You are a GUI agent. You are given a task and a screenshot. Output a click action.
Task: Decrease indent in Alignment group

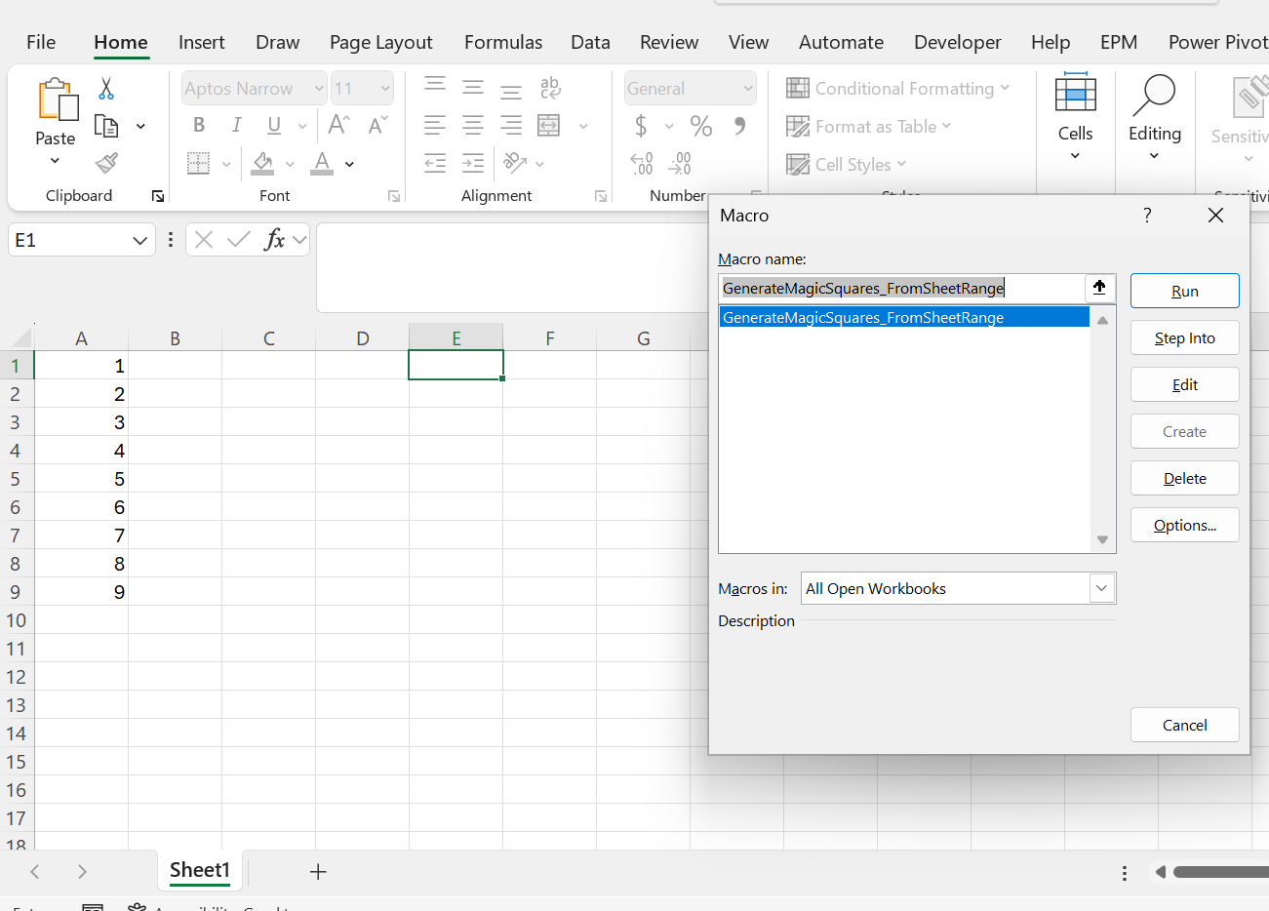(x=435, y=163)
